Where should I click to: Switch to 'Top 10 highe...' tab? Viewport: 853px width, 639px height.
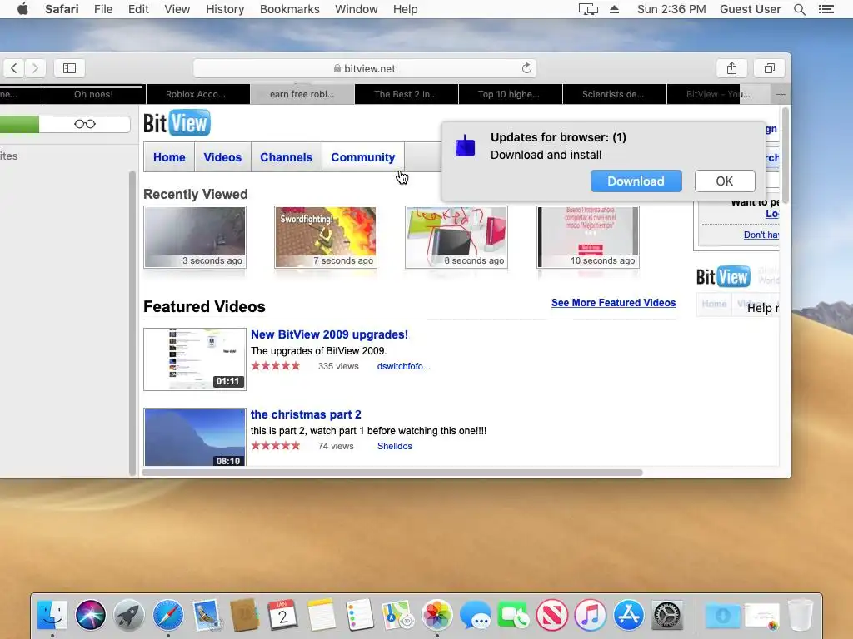(x=509, y=94)
